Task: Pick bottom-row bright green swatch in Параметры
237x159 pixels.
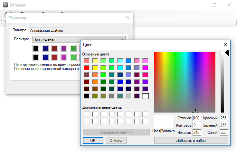Action: click(73, 57)
